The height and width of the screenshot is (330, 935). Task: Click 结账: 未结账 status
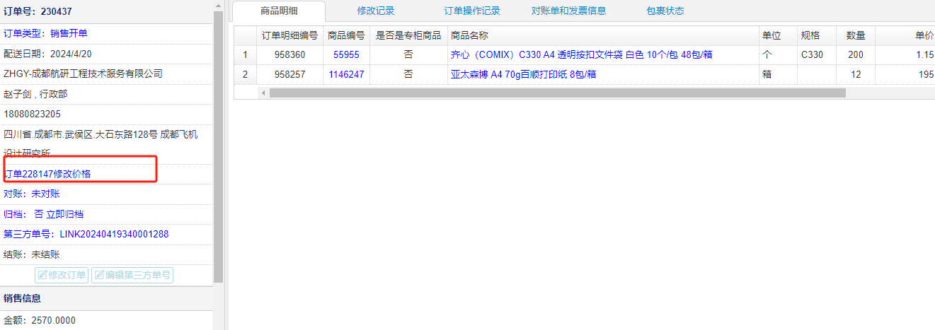click(32, 254)
